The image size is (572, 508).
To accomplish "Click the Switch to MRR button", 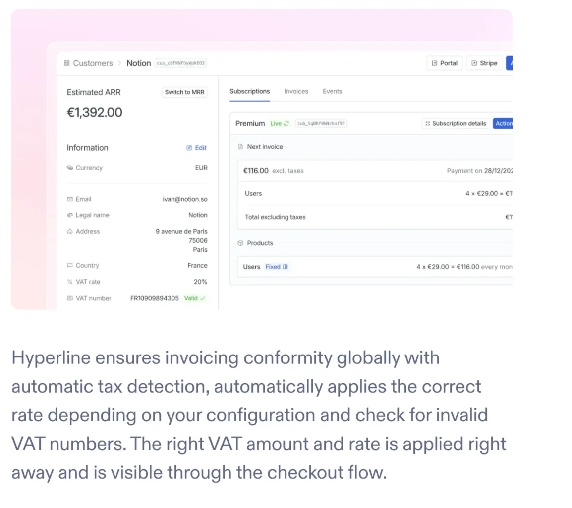I will click(184, 92).
